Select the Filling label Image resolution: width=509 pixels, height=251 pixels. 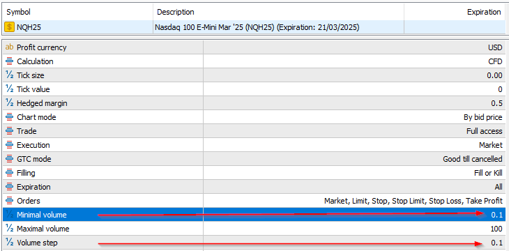(x=26, y=173)
